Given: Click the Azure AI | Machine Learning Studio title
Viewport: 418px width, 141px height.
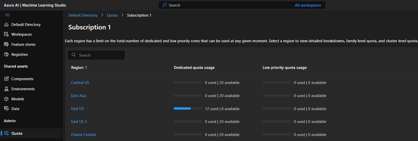Looking at the screenshot, I should click(35, 5).
